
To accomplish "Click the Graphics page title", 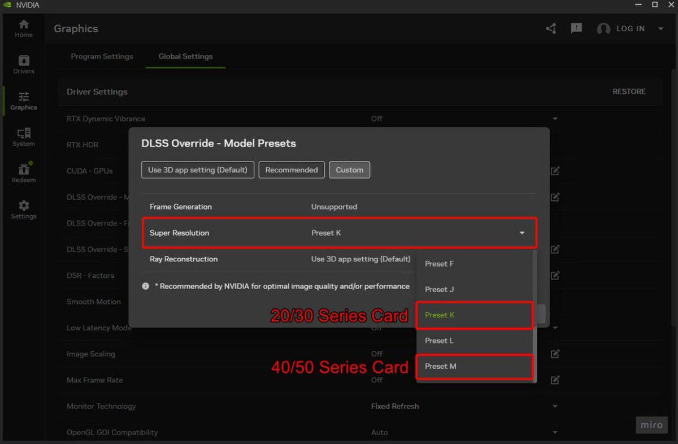I will click(76, 29).
